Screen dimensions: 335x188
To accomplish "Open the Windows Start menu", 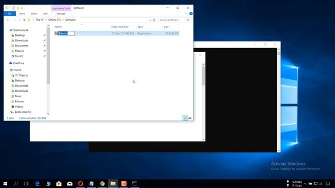I will [x=5, y=183].
